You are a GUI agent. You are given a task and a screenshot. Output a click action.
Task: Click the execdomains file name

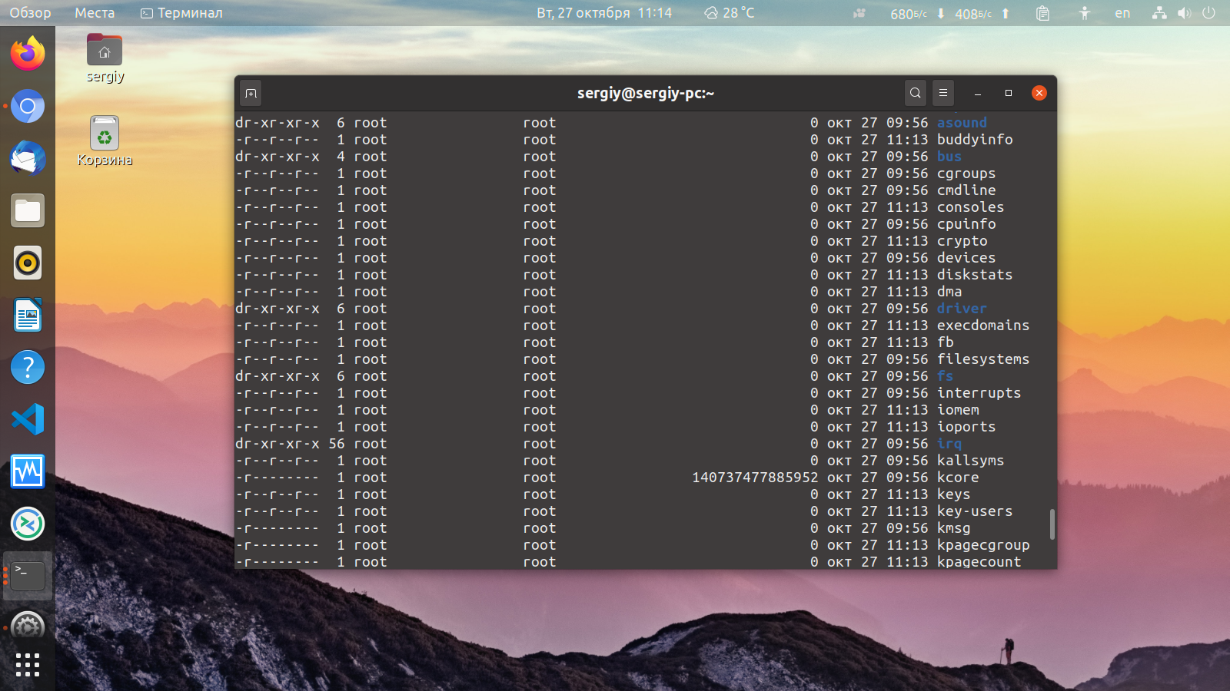983,326
